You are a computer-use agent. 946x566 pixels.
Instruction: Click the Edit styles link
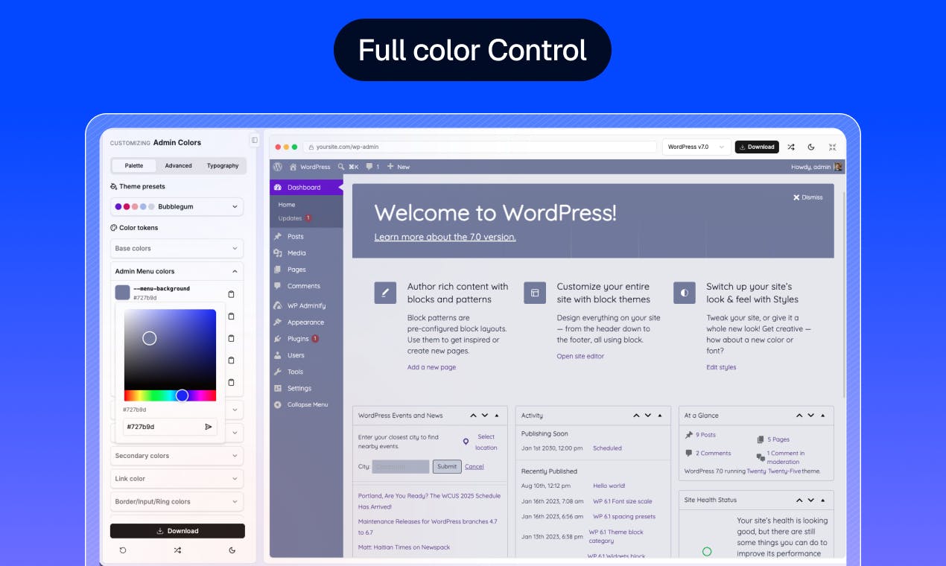coord(721,367)
